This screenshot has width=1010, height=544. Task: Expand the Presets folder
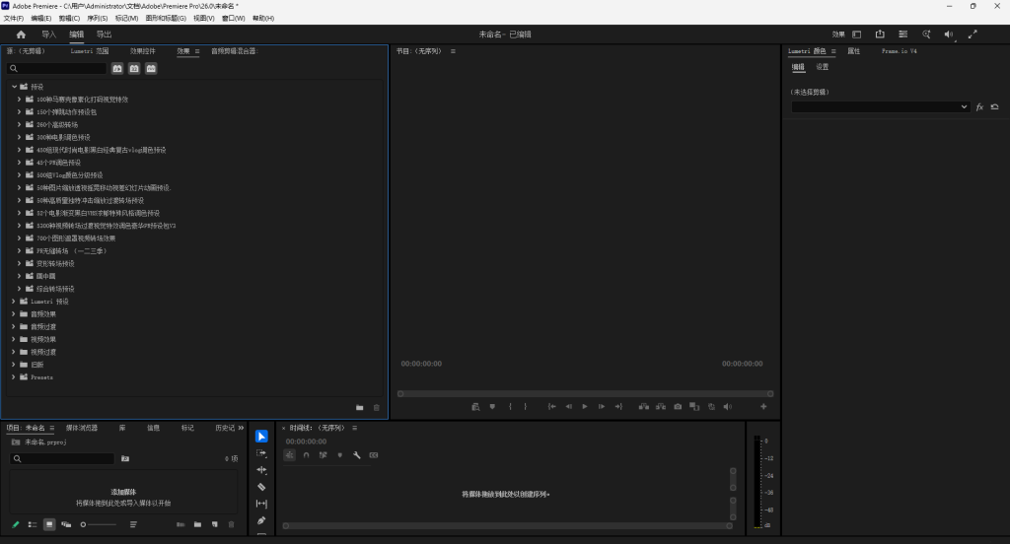click(x=14, y=377)
